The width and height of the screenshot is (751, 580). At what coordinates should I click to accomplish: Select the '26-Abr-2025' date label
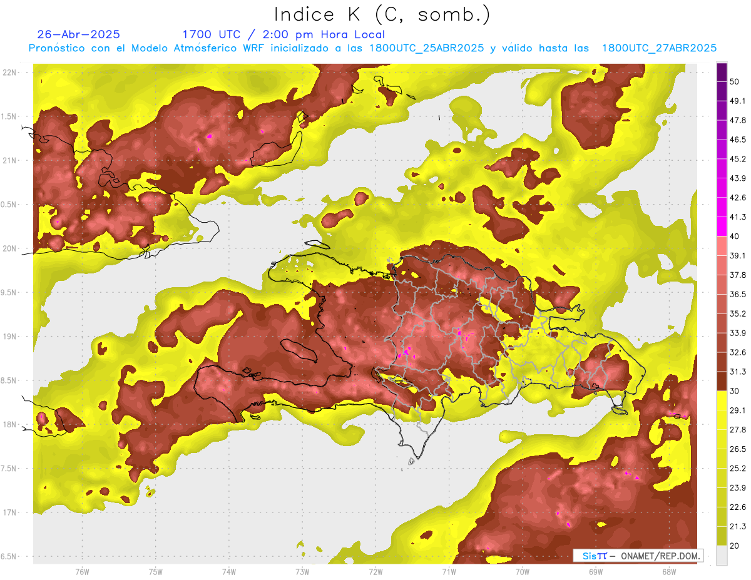click(x=79, y=34)
